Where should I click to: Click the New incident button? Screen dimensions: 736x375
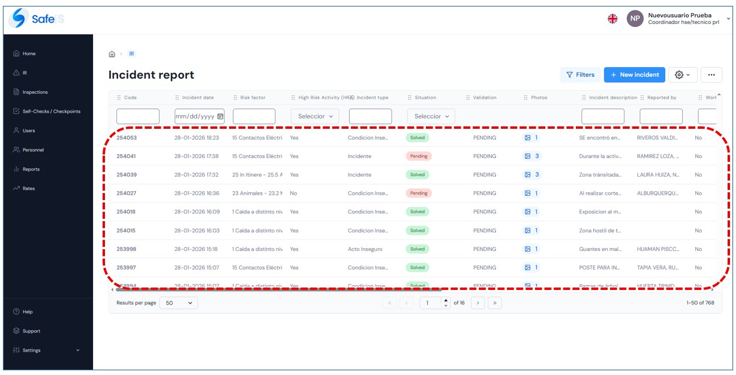(634, 75)
